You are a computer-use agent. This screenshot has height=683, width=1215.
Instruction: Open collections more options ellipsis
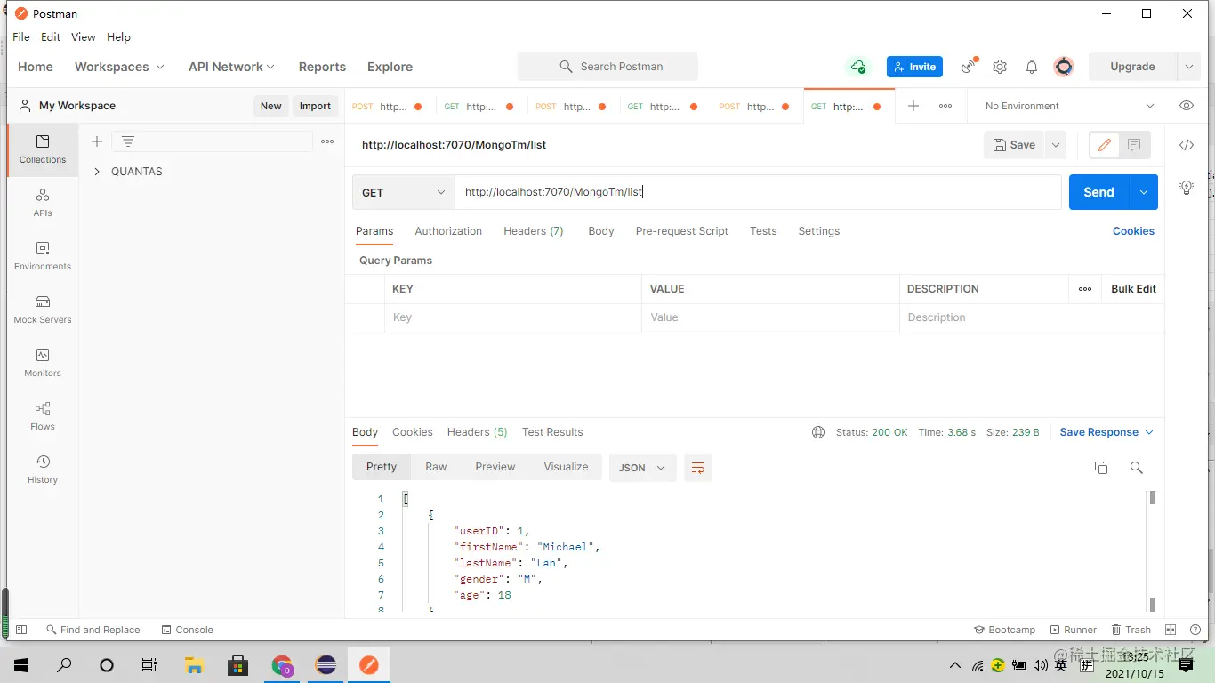click(327, 141)
